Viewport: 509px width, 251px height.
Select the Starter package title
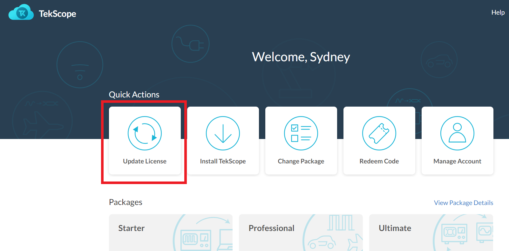coord(131,228)
